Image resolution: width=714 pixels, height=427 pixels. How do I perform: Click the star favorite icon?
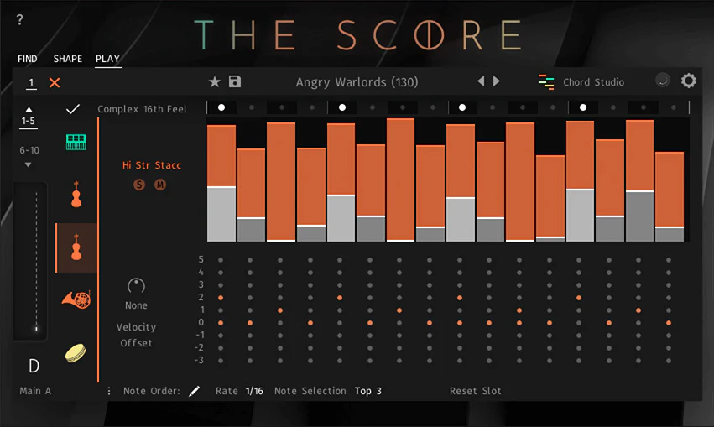tap(215, 81)
